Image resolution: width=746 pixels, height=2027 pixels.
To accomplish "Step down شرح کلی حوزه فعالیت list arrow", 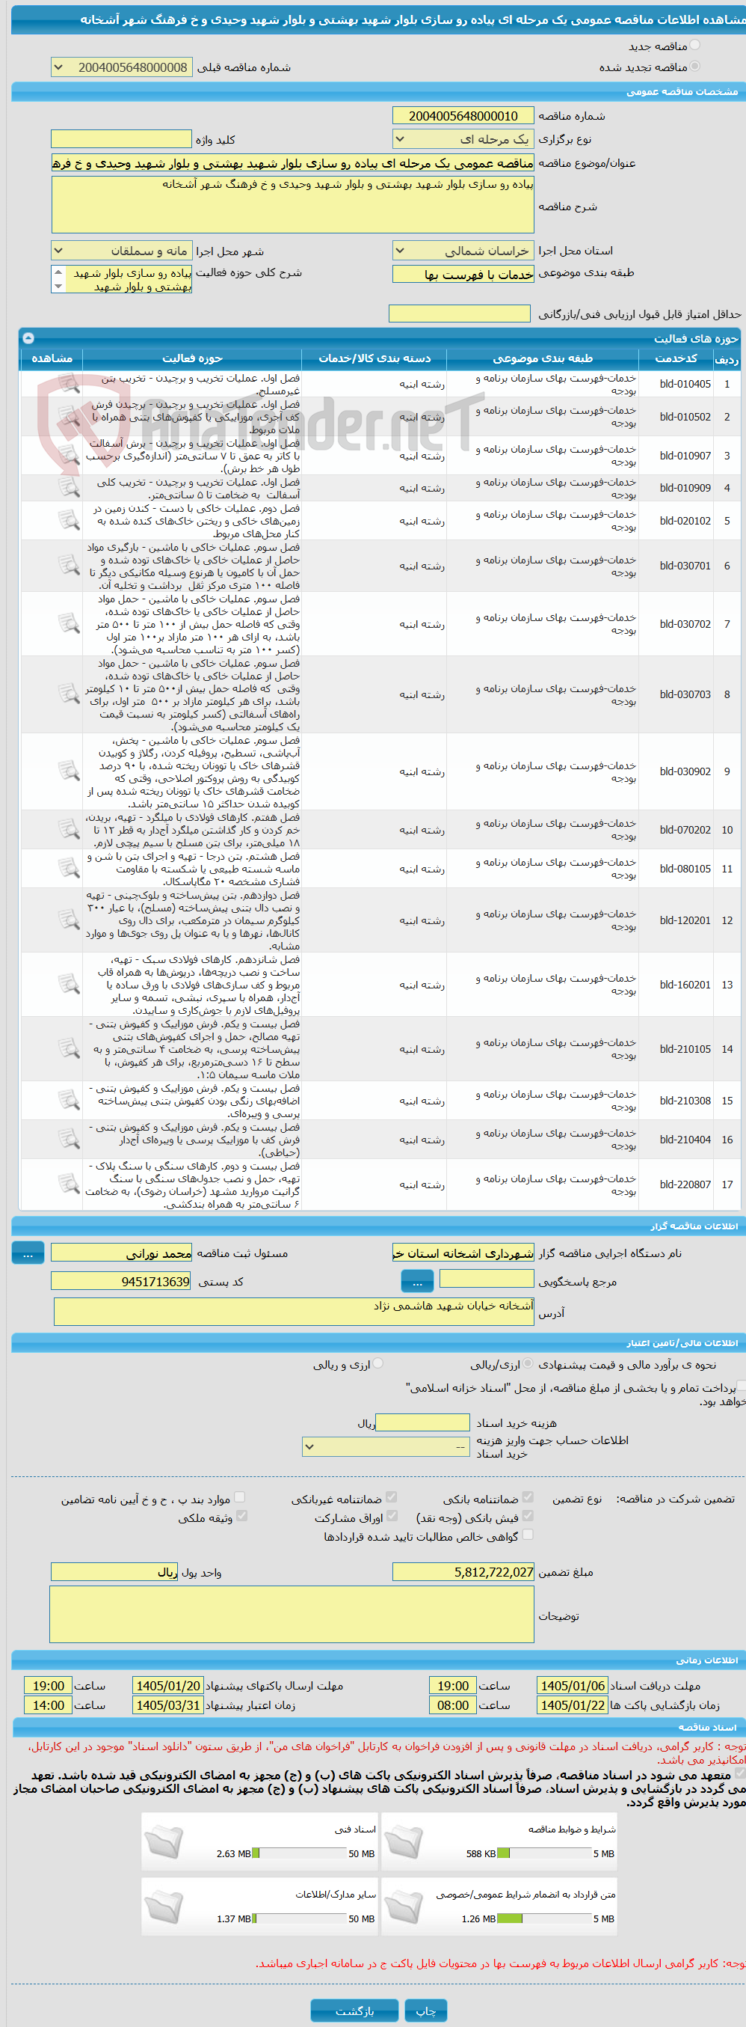I will (58, 287).
